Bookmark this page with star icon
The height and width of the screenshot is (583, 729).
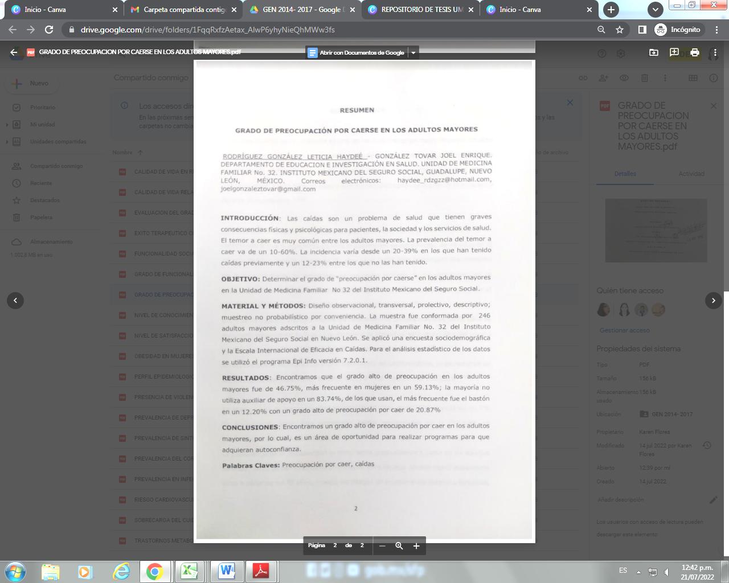pyautogui.click(x=620, y=30)
